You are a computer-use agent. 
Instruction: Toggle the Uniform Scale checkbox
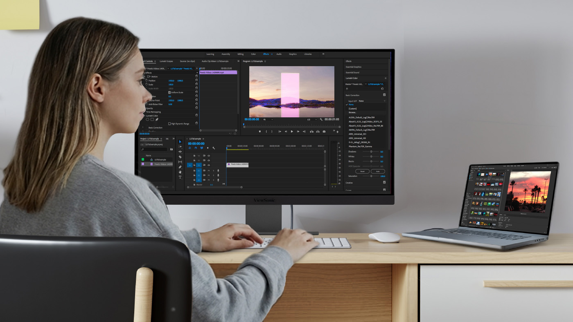169,92
